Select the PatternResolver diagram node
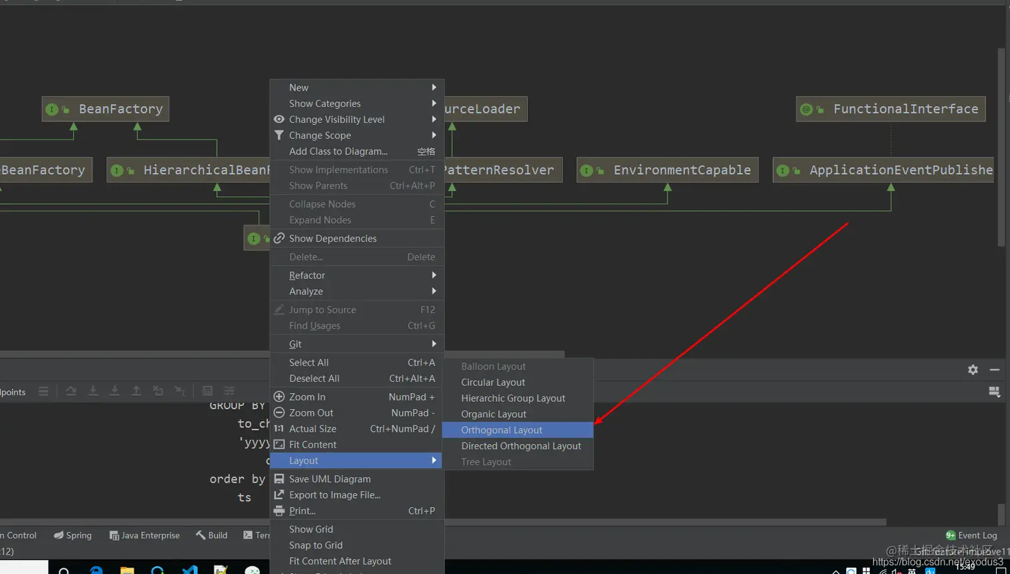Image resolution: width=1010 pixels, height=574 pixels. click(x=503, y=170)
